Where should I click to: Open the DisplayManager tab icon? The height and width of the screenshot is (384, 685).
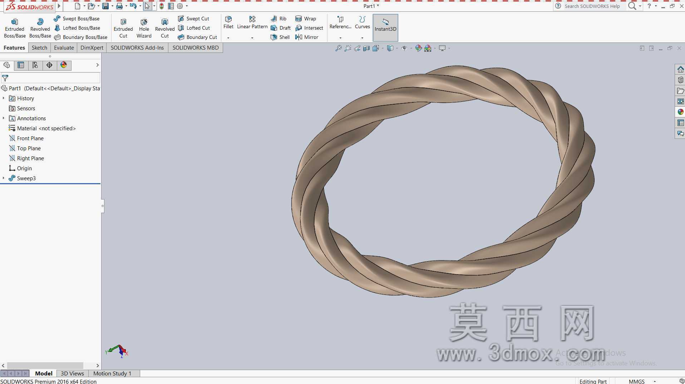(64, 65)
